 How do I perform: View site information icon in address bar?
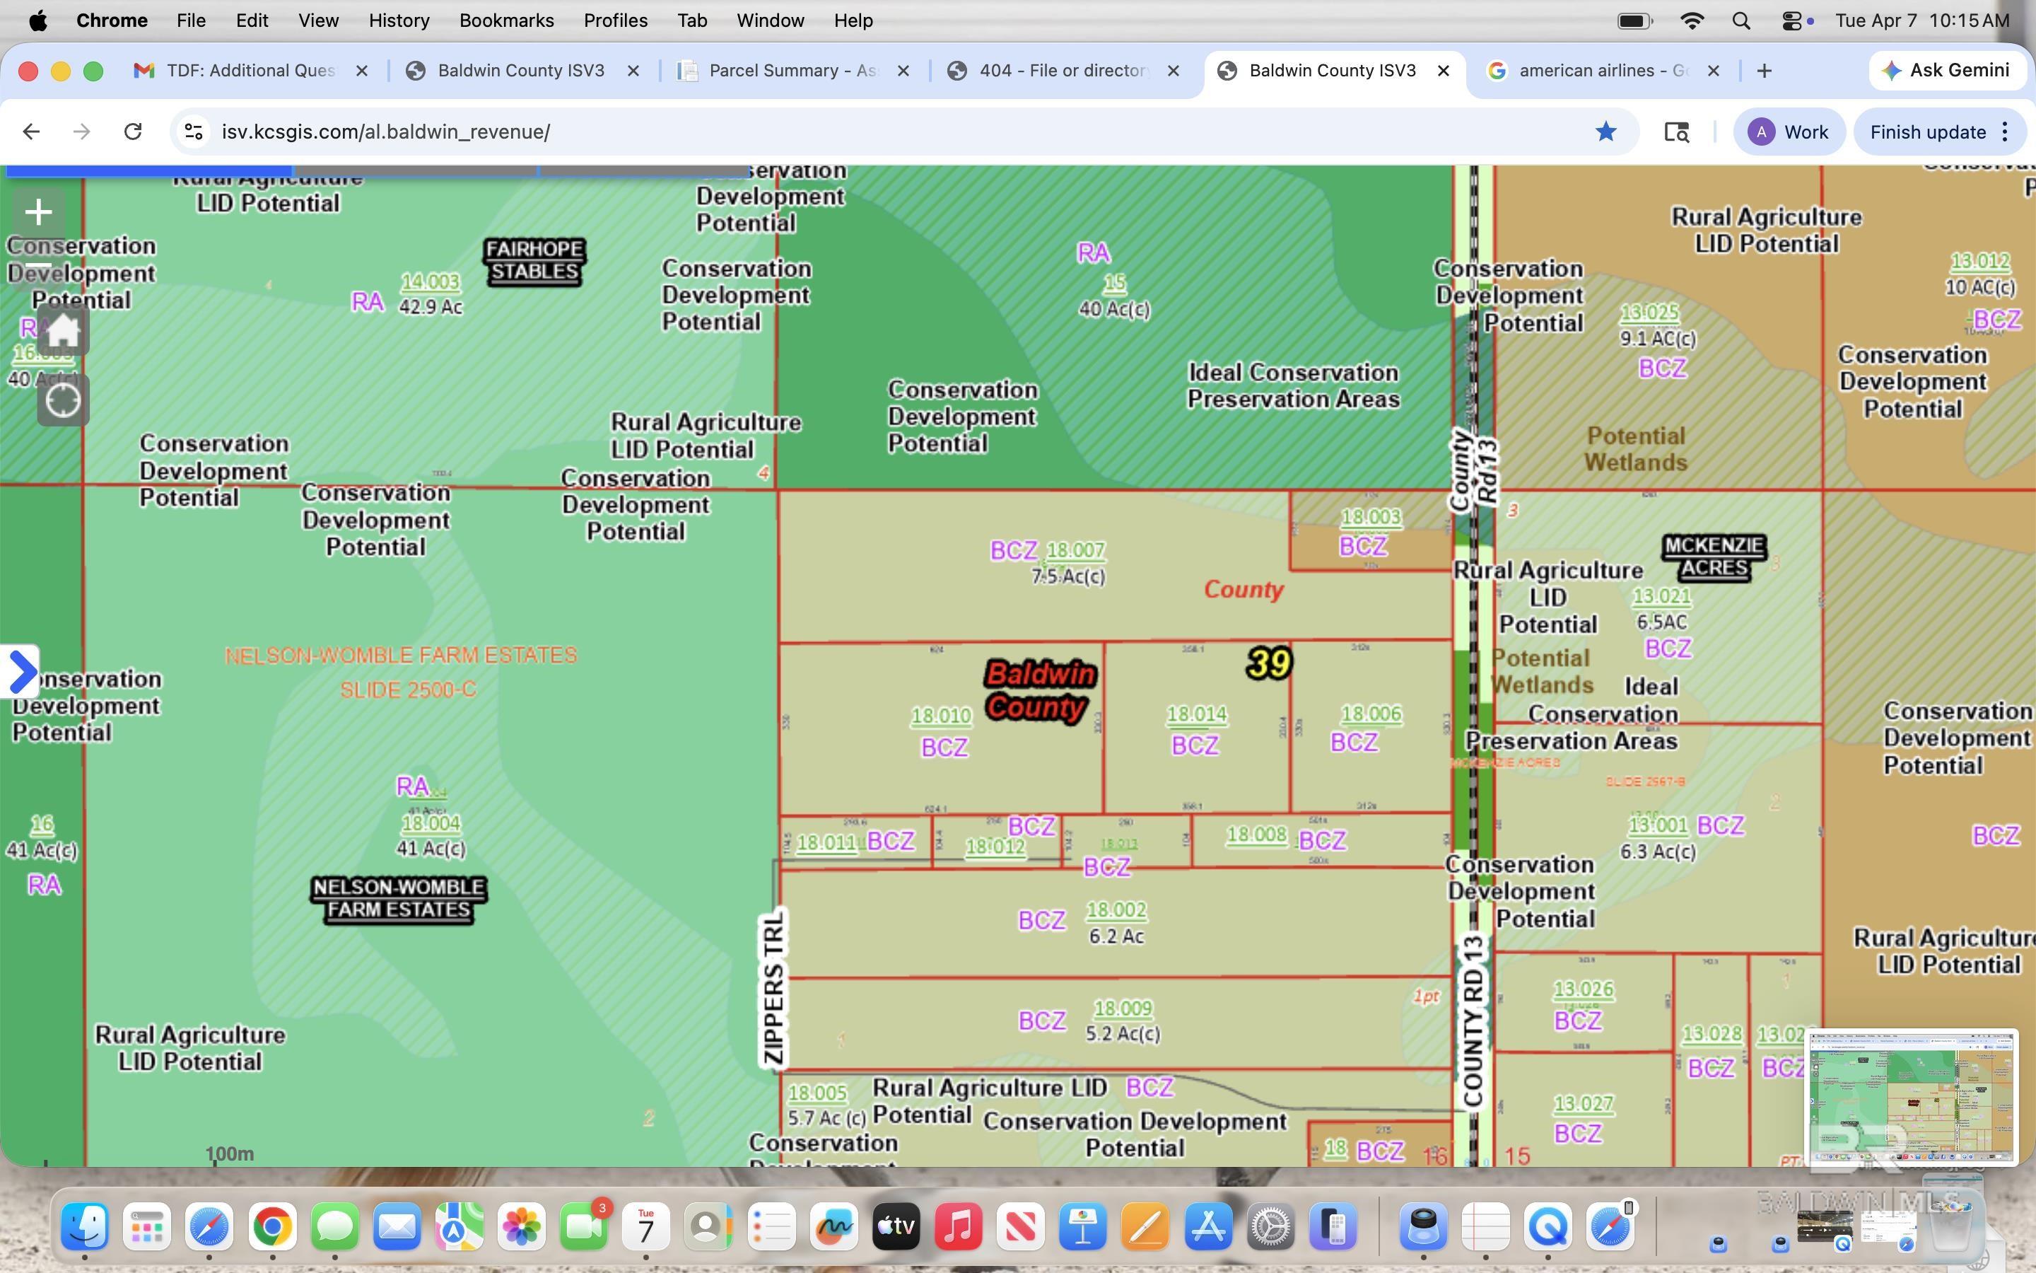click(x=194, y=132)
